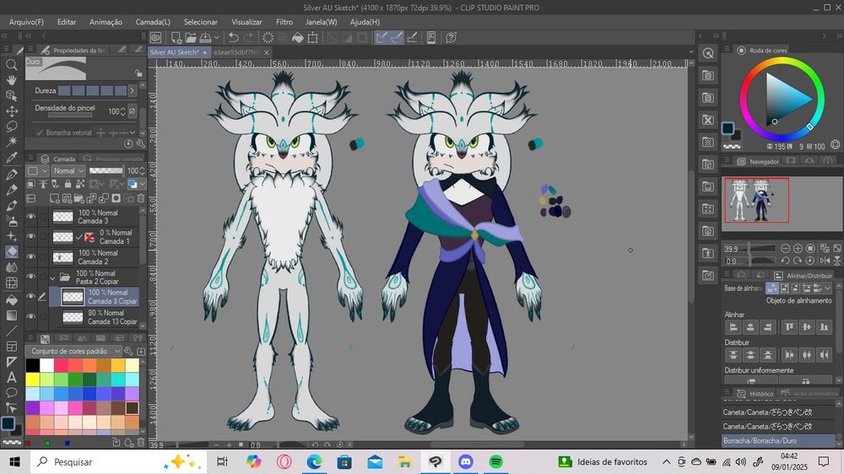The image size is (844, 474).
Task: Create a new canvas file
Action: point(176,38)
